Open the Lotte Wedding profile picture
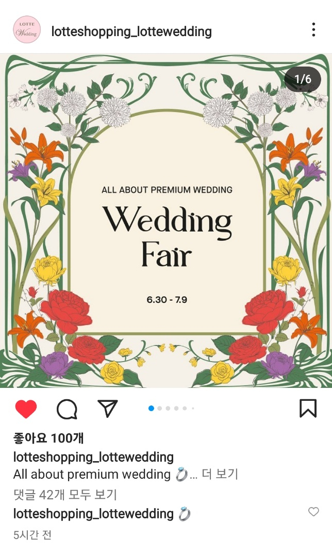The height and width of the screenshot is (554, 332). tap(27, 30)
